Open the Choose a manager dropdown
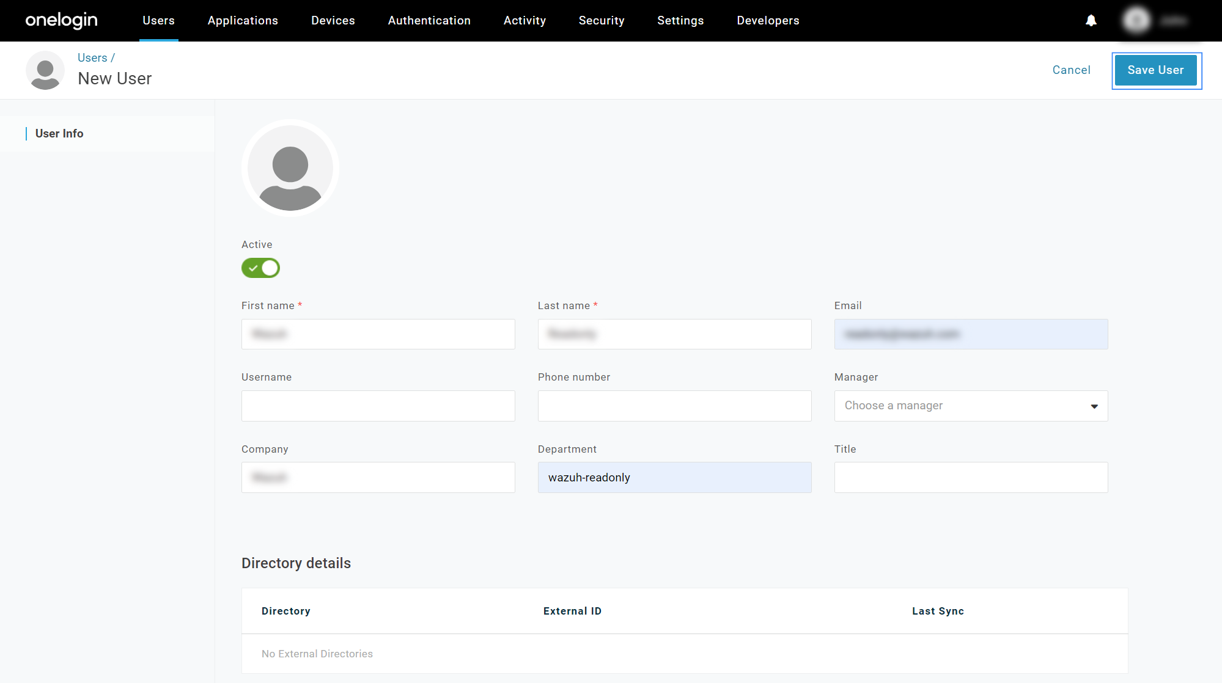This screenshot has width=1222, height=683. (x=960, y=406)
